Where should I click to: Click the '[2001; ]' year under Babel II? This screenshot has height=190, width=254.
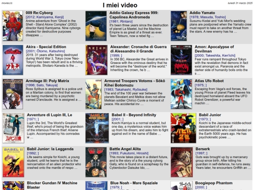(x=118, y=119)
